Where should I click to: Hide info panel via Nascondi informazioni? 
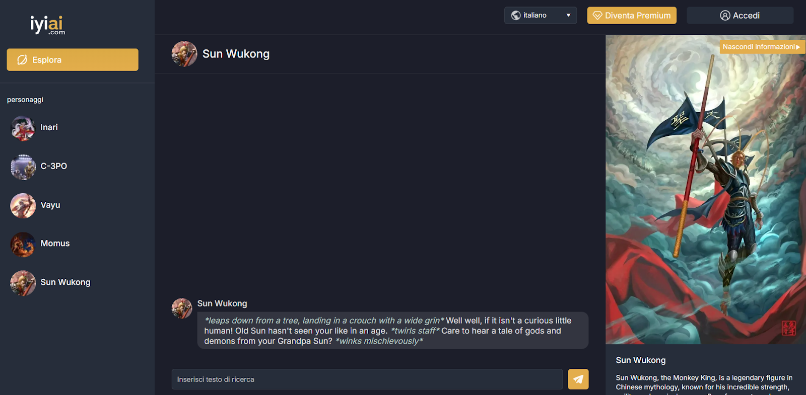point(762,47)
